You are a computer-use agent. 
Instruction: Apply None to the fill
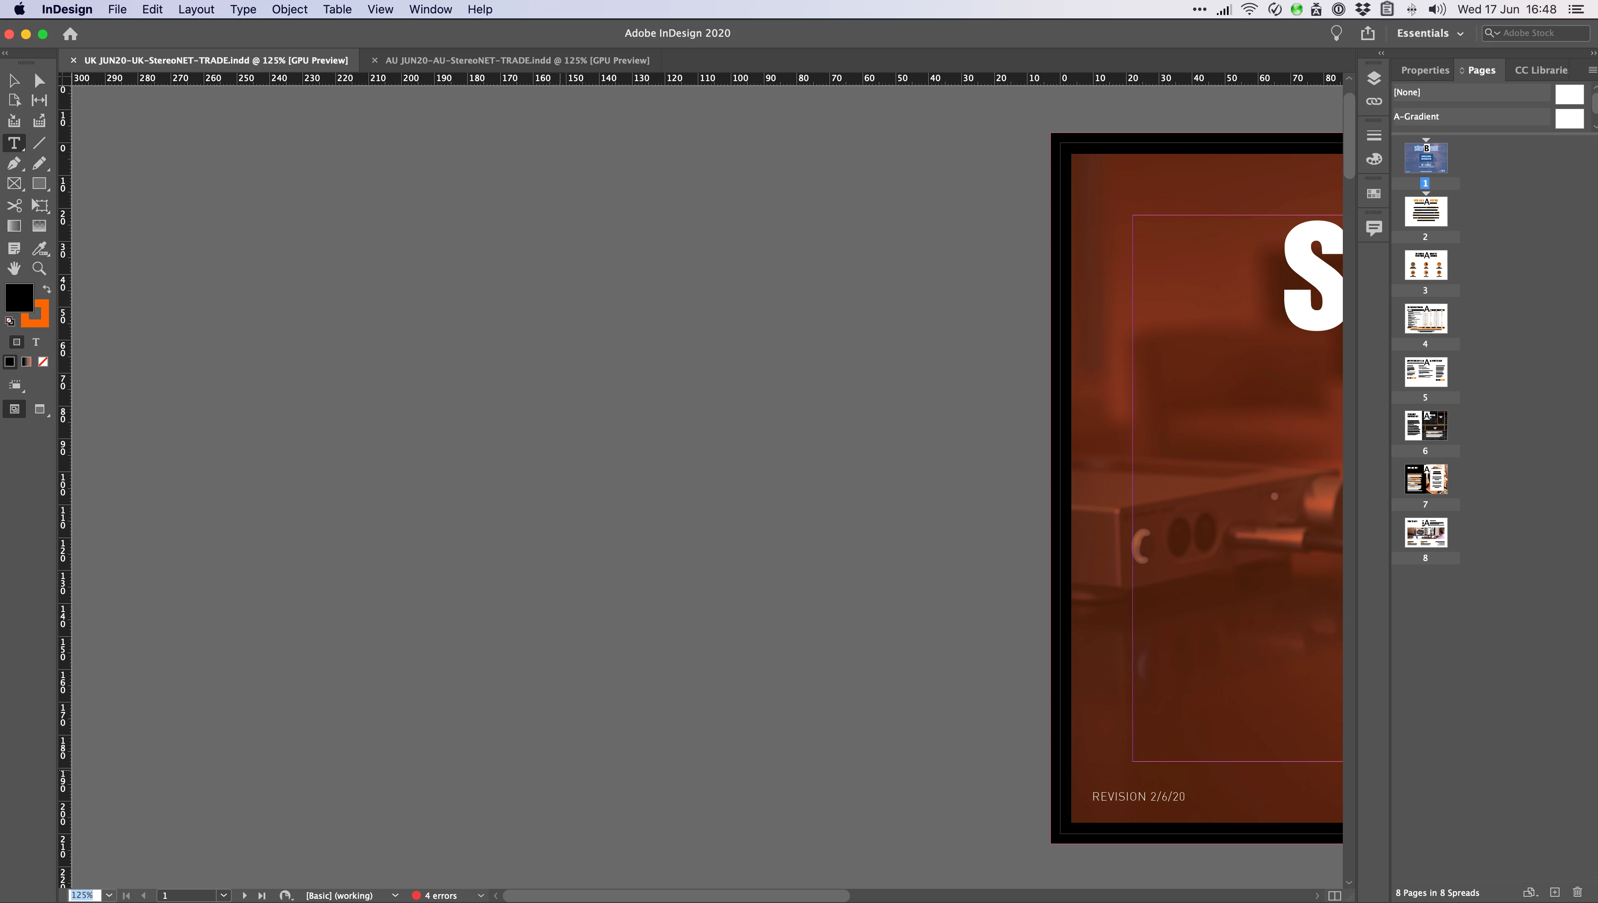[43, 362]
